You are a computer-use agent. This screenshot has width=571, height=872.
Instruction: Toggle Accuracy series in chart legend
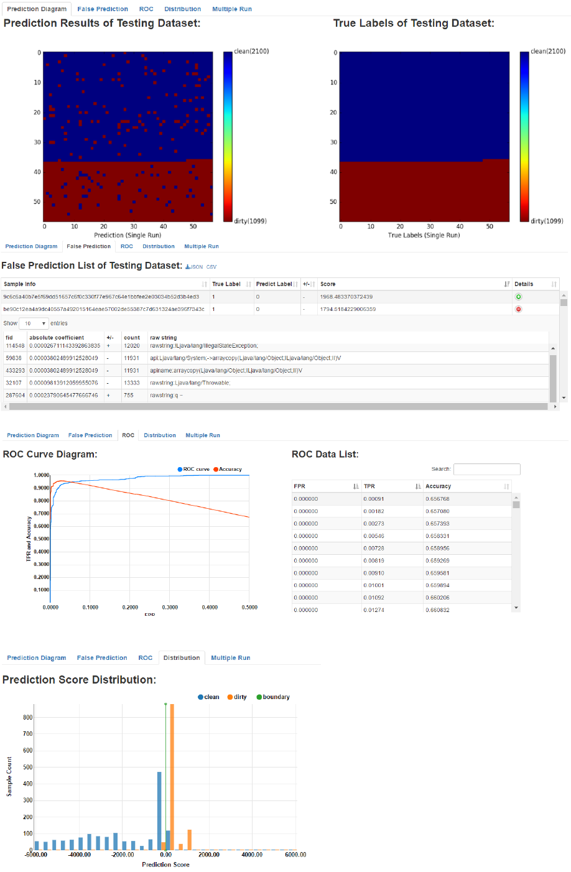click(228, 470)
